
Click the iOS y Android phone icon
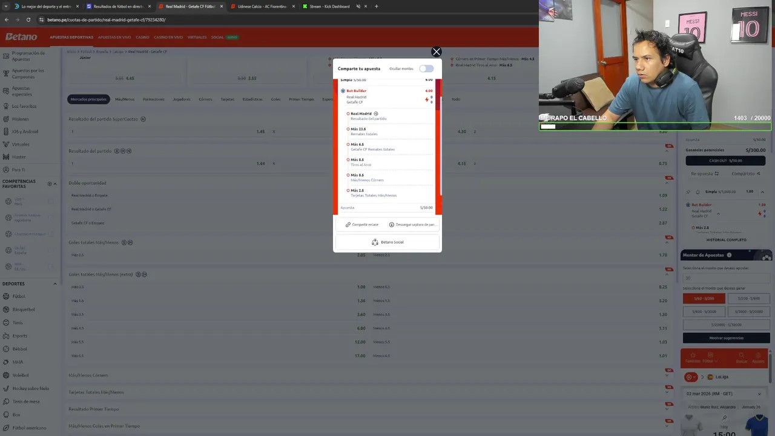click(5, 131)
